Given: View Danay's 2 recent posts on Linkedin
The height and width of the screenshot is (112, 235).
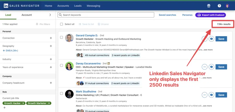Looking at the screenshot, I should (x=125, y=83).
